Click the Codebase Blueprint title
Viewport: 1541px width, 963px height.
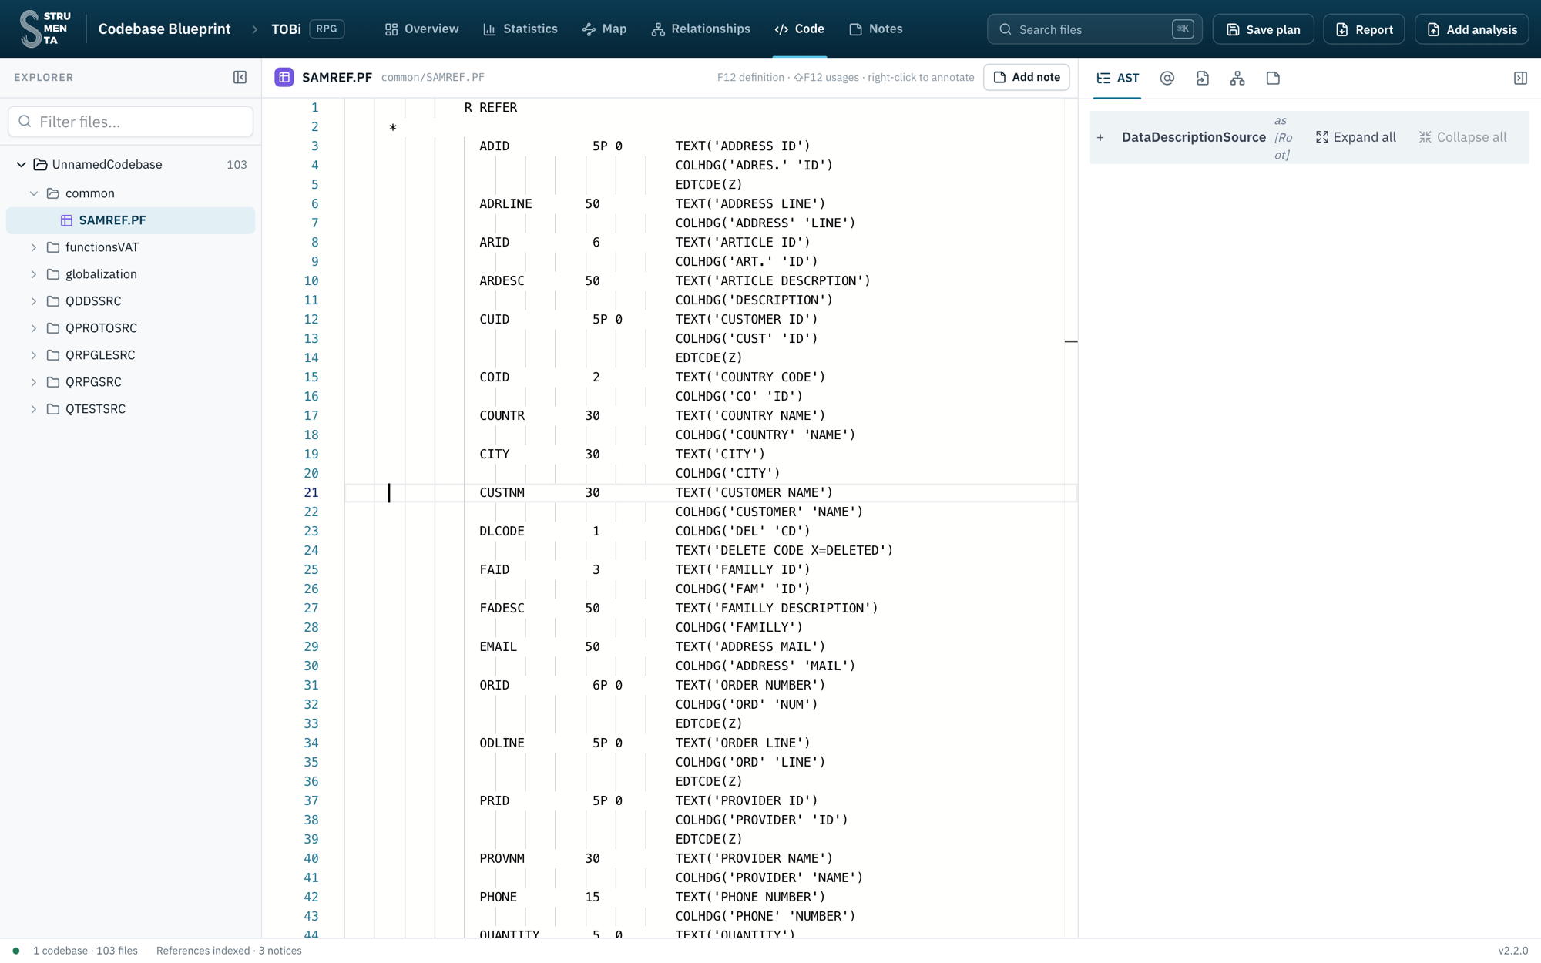coord(164,29)
